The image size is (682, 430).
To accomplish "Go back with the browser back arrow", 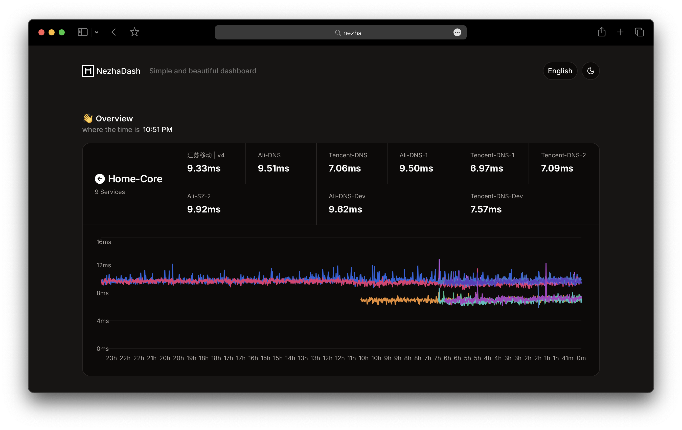I will [114, 32].
